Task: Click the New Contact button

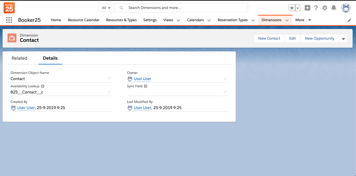Action: (x=269, y=38)
